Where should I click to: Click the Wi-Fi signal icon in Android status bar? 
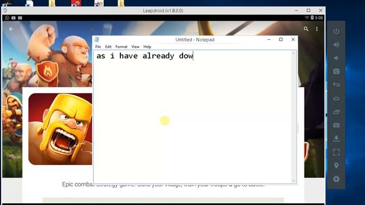click(x=307, y=18)
